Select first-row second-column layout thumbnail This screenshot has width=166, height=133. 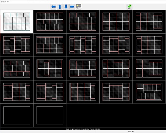pos(50,22)
